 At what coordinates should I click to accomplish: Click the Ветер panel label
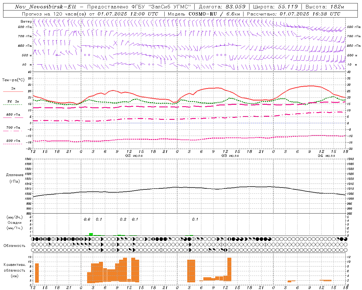26,22
